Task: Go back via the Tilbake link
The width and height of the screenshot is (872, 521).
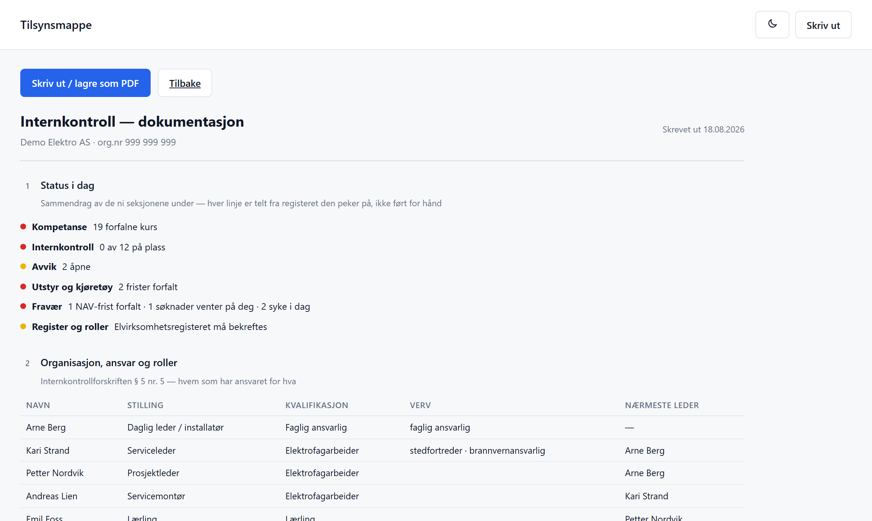Action: (x=185, y=83)
